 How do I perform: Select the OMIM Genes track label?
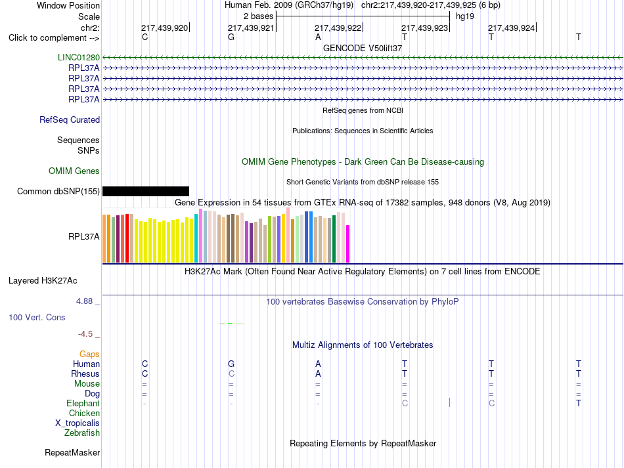(74, 171)
